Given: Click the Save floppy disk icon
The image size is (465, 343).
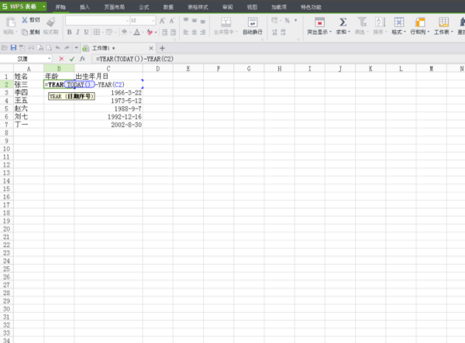Looking at the screenshot, I should click(13, 48).
